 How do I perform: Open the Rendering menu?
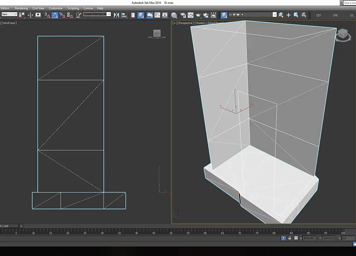click(21, 8)
